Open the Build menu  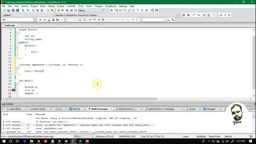43,6
